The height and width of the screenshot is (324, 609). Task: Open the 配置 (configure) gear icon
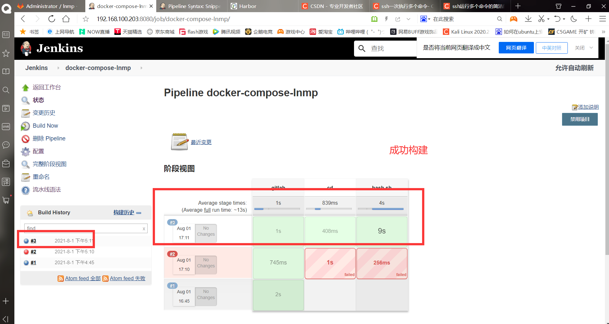point(25,151)
